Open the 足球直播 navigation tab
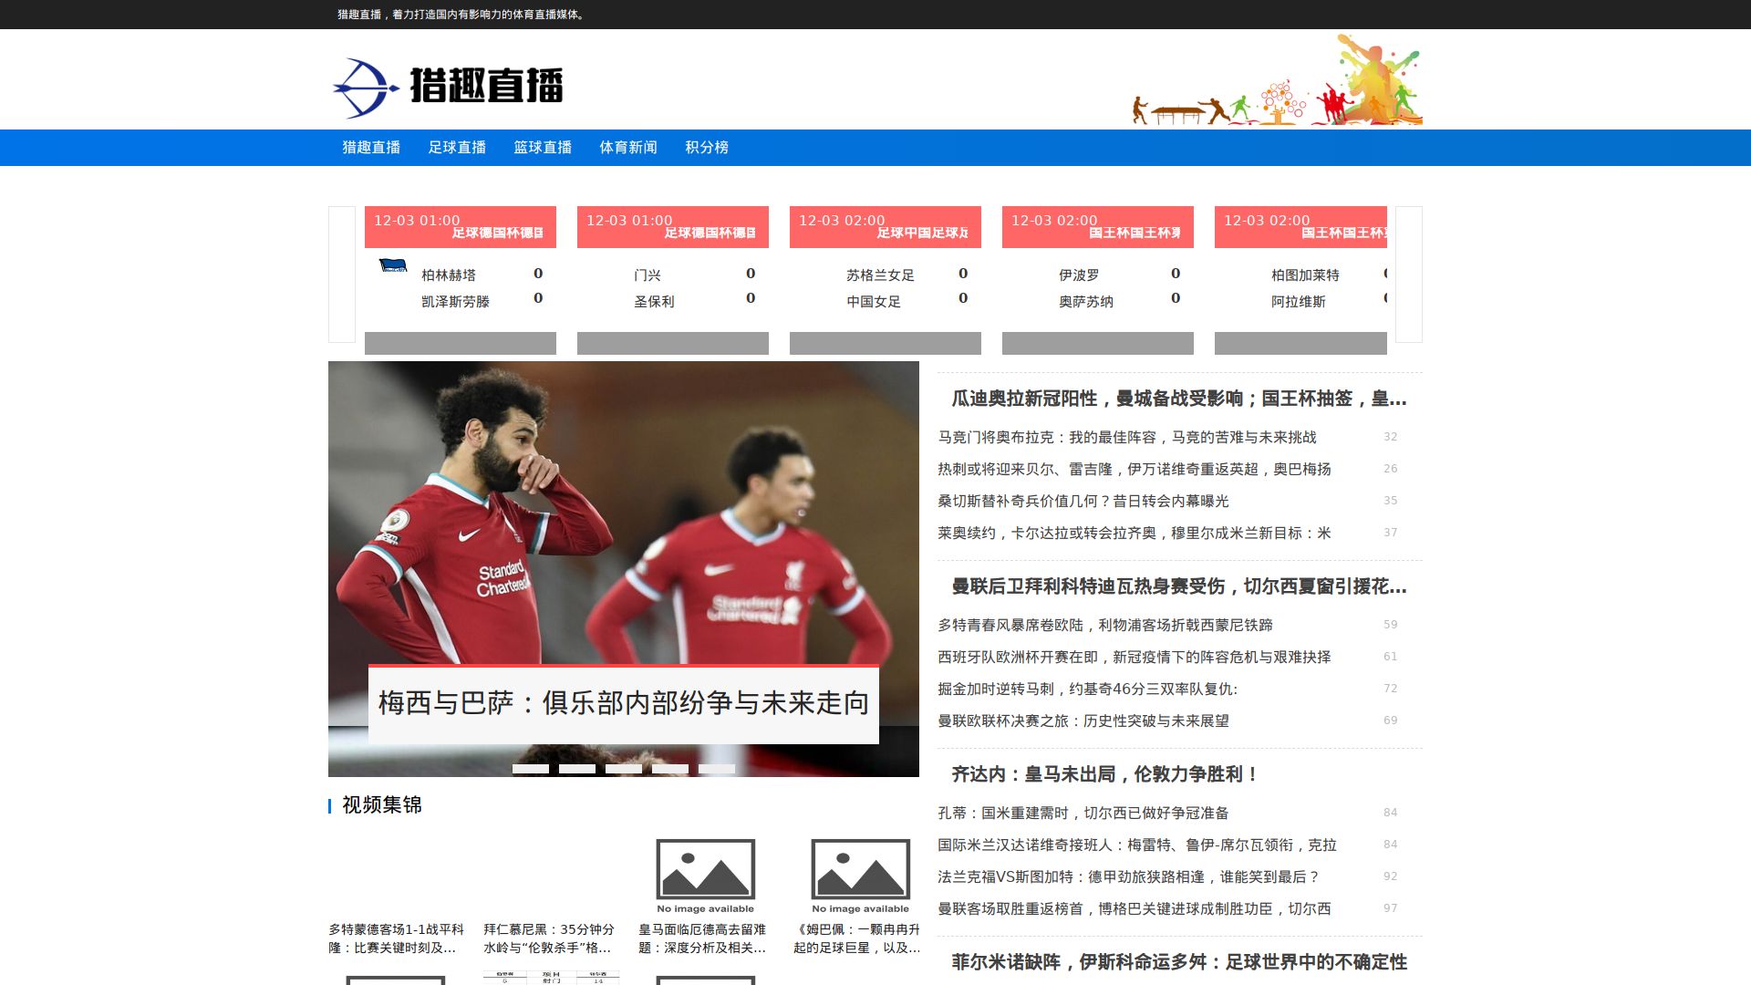The height and width of the screenshot is (985, 1751). point(457,148)
